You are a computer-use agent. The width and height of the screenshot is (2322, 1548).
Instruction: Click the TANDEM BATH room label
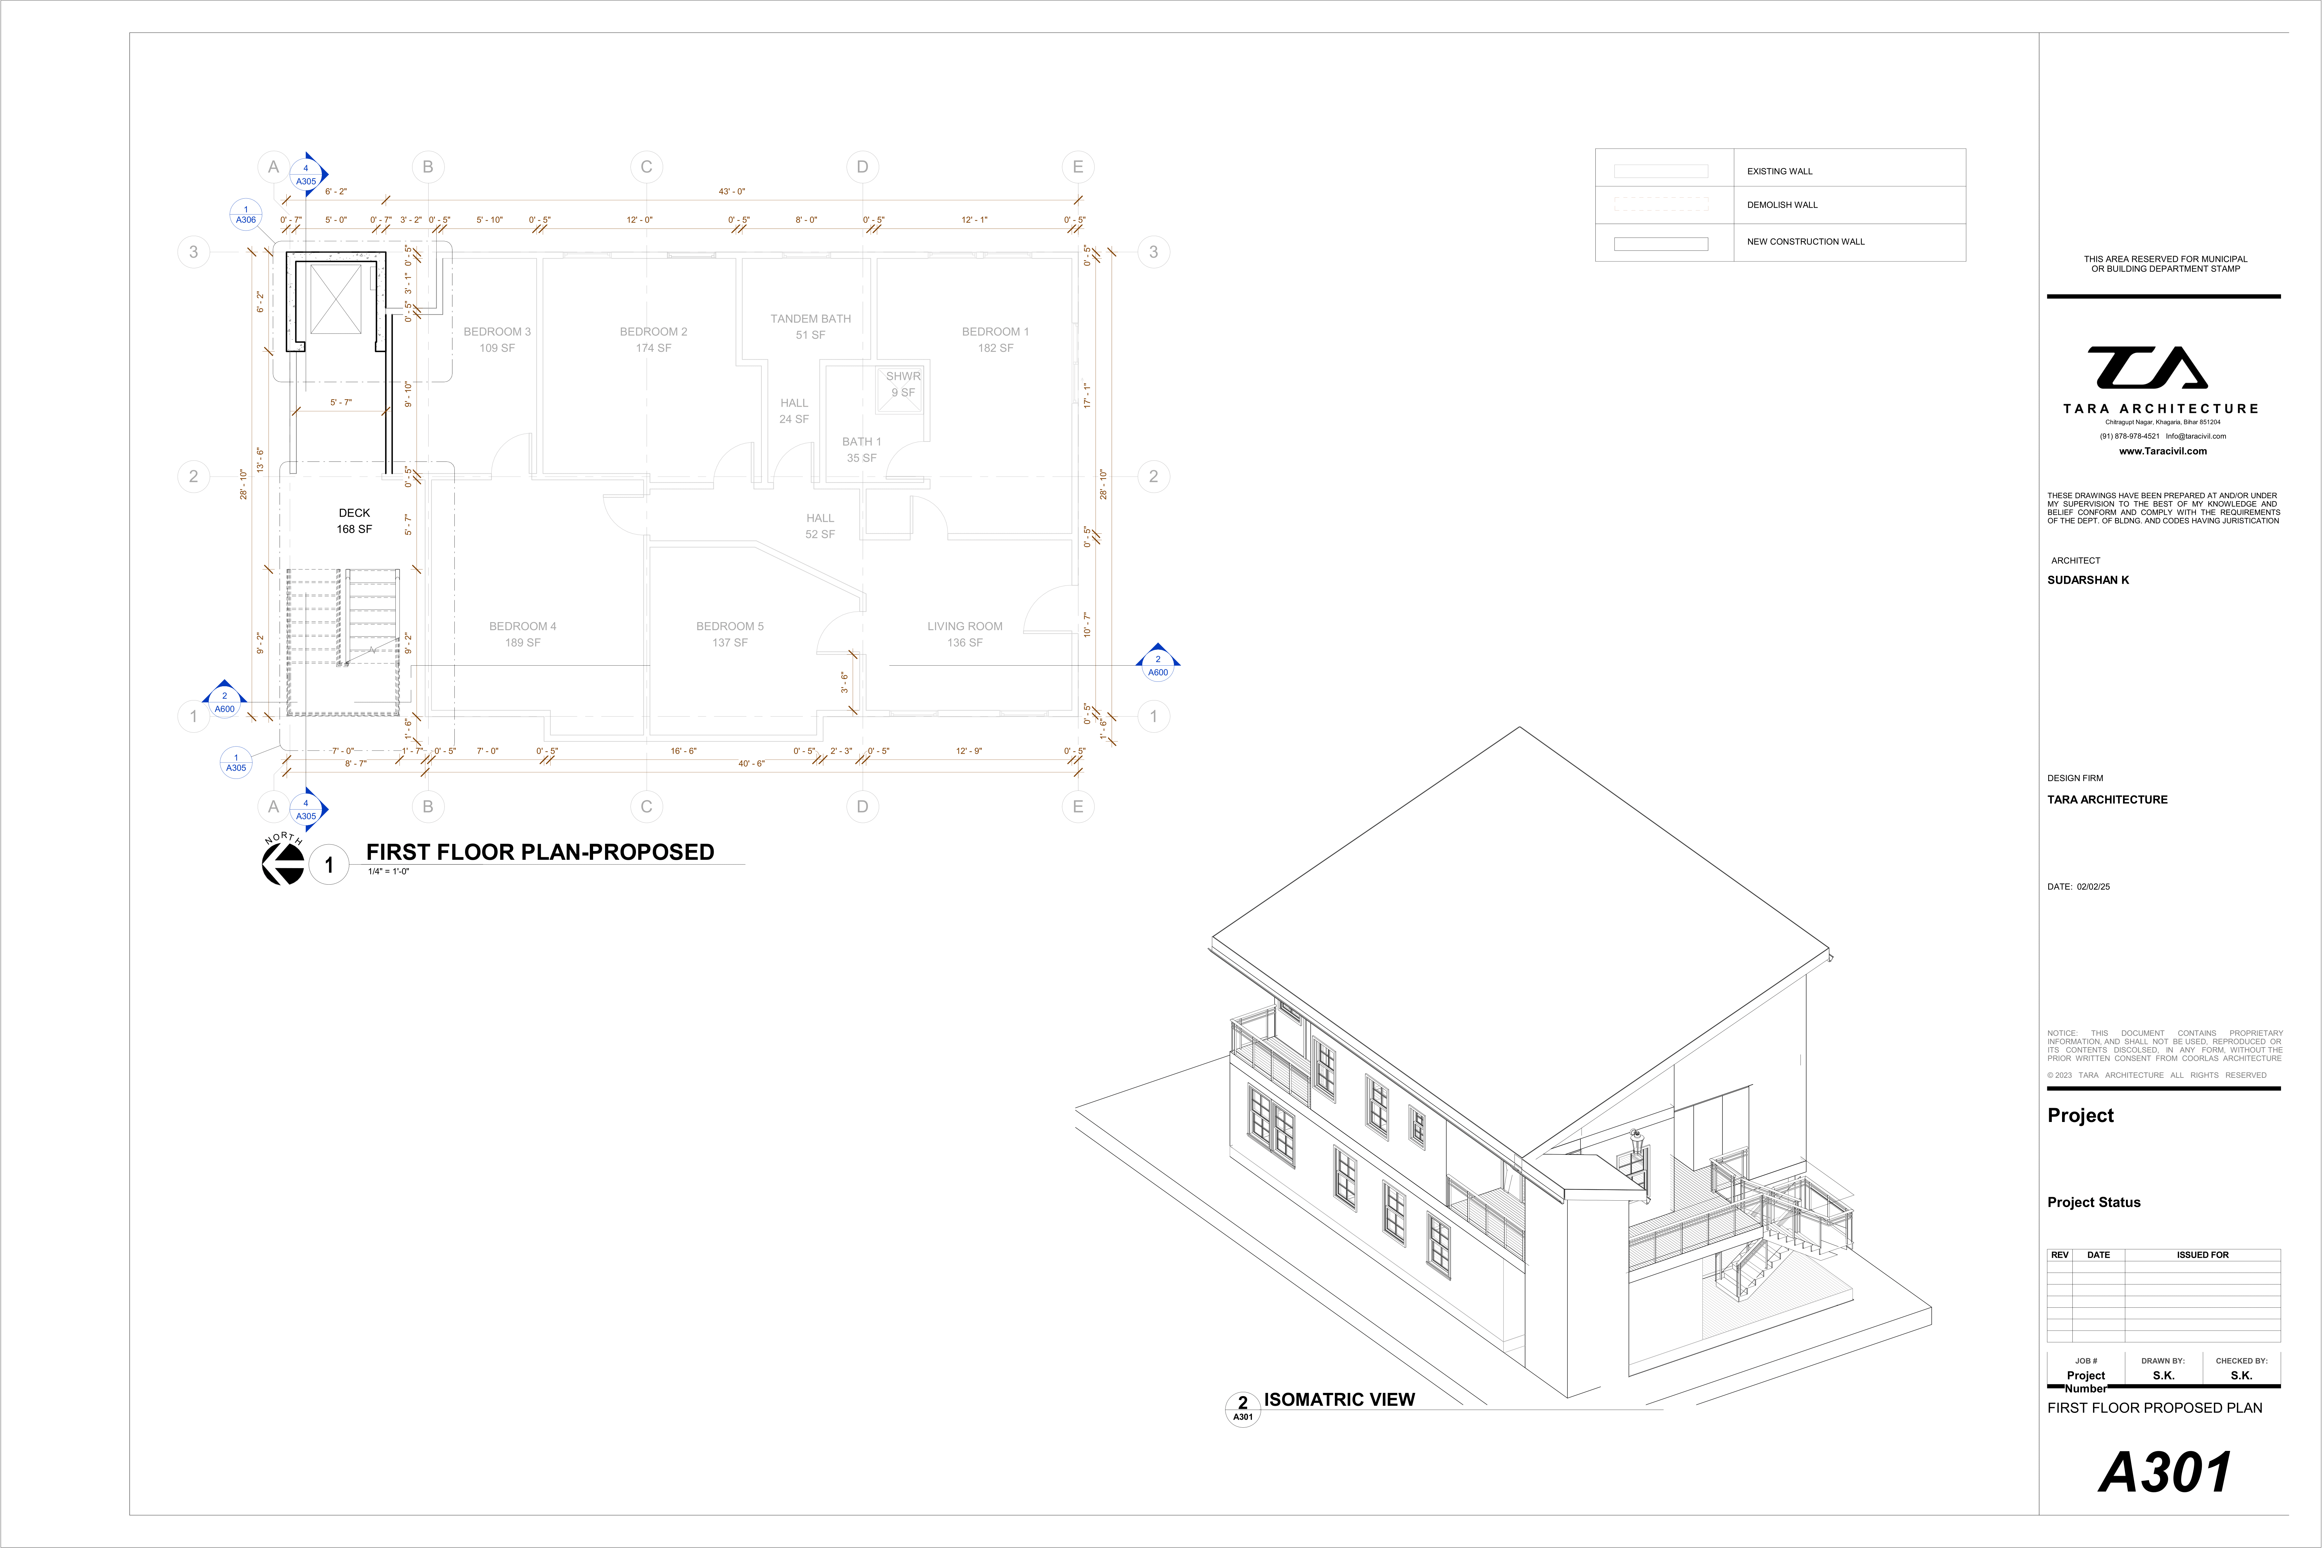coord(810,327)
